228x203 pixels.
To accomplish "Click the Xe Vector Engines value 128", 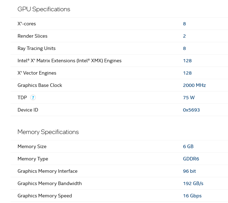I will [187, 73].
